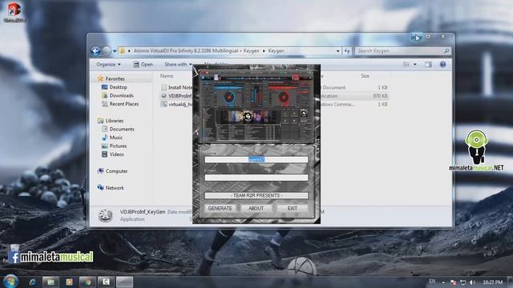This screenshot has height=288, width=513.
Task: Click the keygen Name input field
Action: [x=256, y=159]
